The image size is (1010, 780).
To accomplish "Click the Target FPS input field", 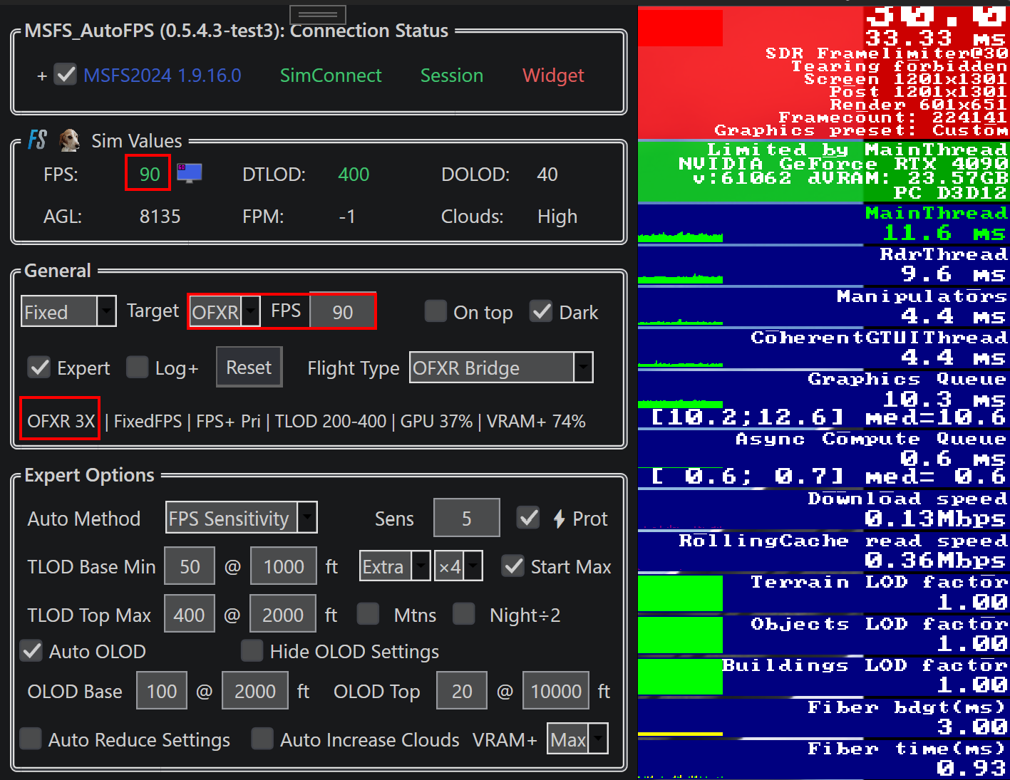I will 343,312.
